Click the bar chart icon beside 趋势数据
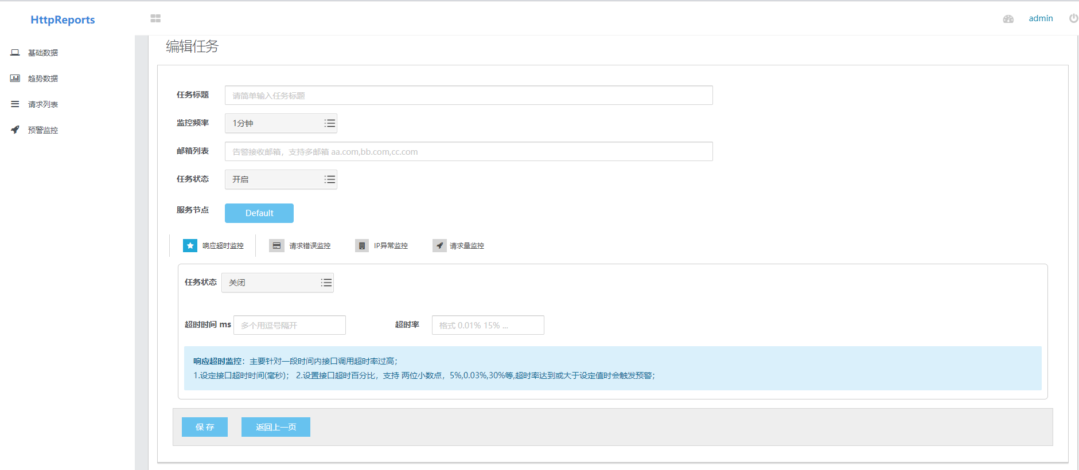Image resolution: width=1079 pixels, height=470 pixels. (x=15, y=79)
